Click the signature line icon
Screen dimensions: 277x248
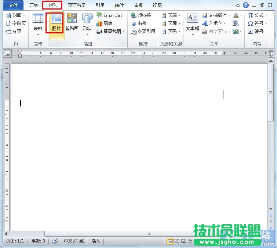[x=236, y=15]
